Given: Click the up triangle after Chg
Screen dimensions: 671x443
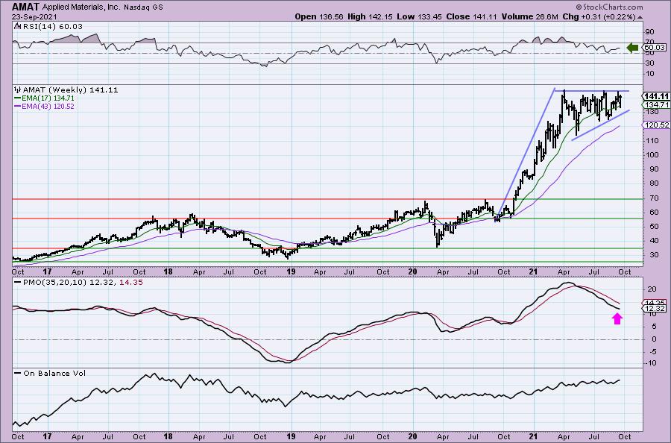Looking at the screenshot, I should point(640,17).
